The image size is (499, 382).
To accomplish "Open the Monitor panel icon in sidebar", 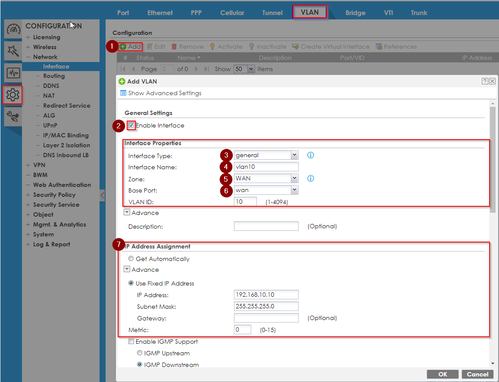I will point(13,73).
